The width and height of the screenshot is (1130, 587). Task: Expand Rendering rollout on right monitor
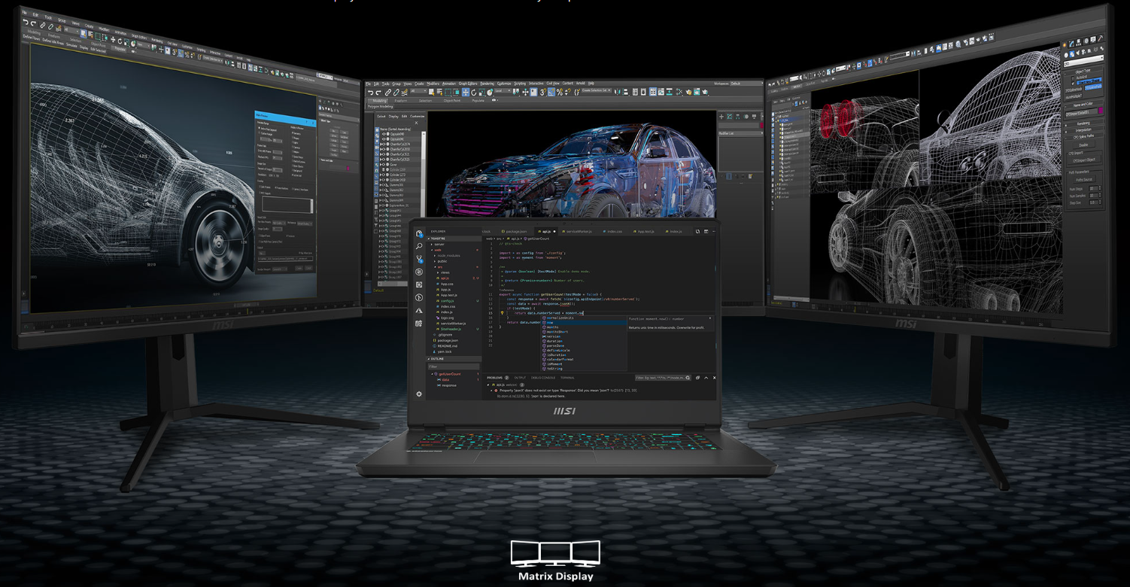click(1083, 123)
